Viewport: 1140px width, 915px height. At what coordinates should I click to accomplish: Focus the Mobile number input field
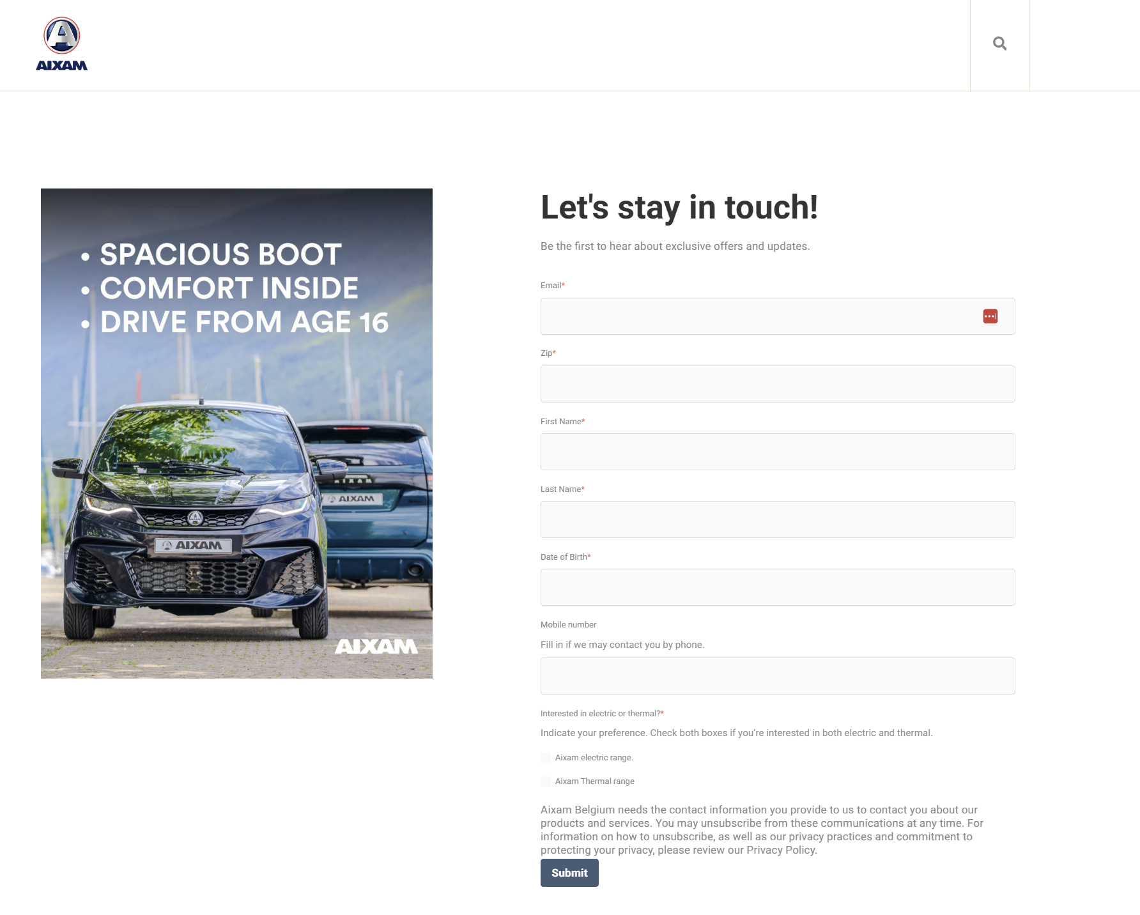[778, 676]
